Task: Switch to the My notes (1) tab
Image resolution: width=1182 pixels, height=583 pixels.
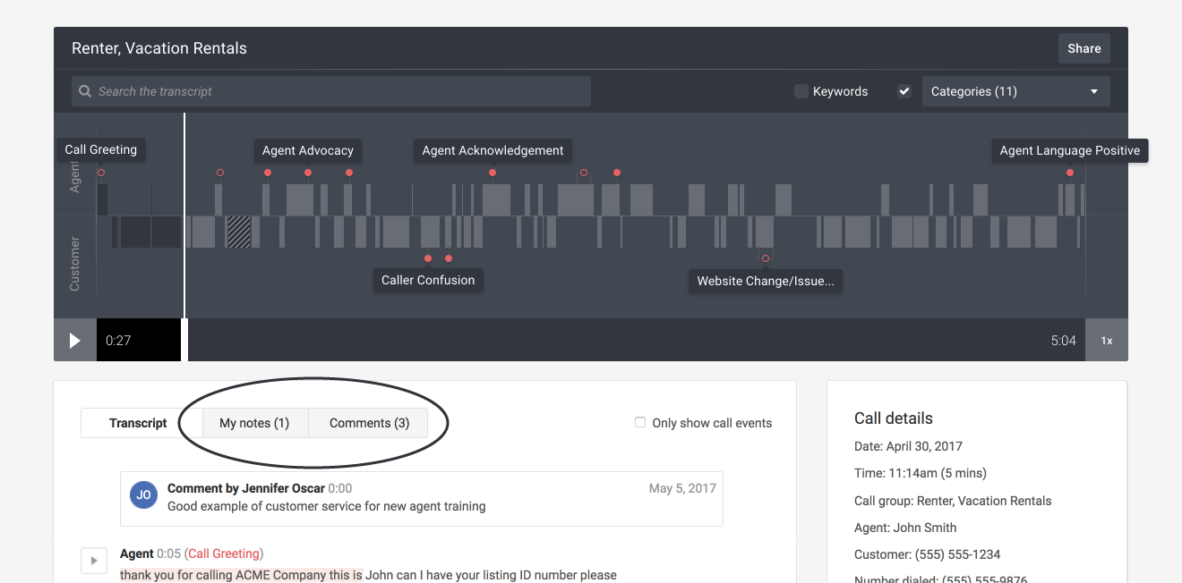Action: pyautogui.click(x=254, y=423)
